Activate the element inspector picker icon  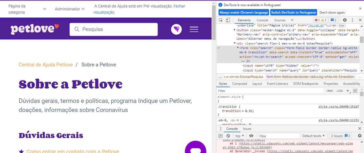point(221,20)
